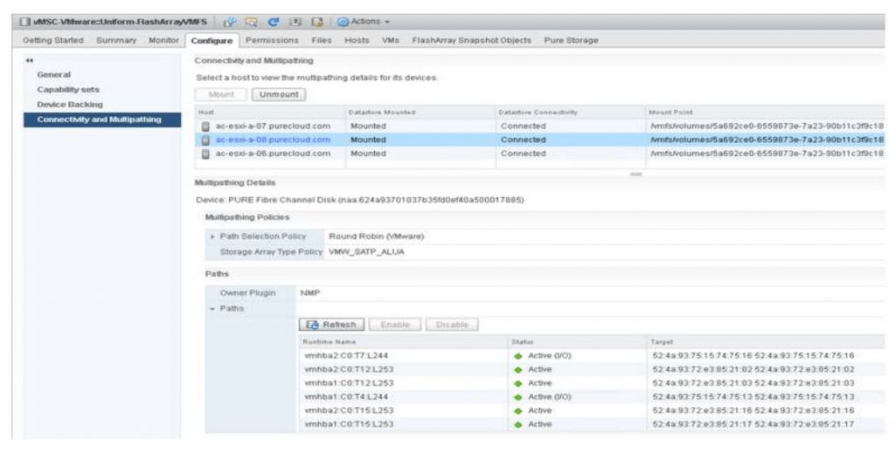Switch to the VMs tab
895x458 pixels.
(391, 40)
